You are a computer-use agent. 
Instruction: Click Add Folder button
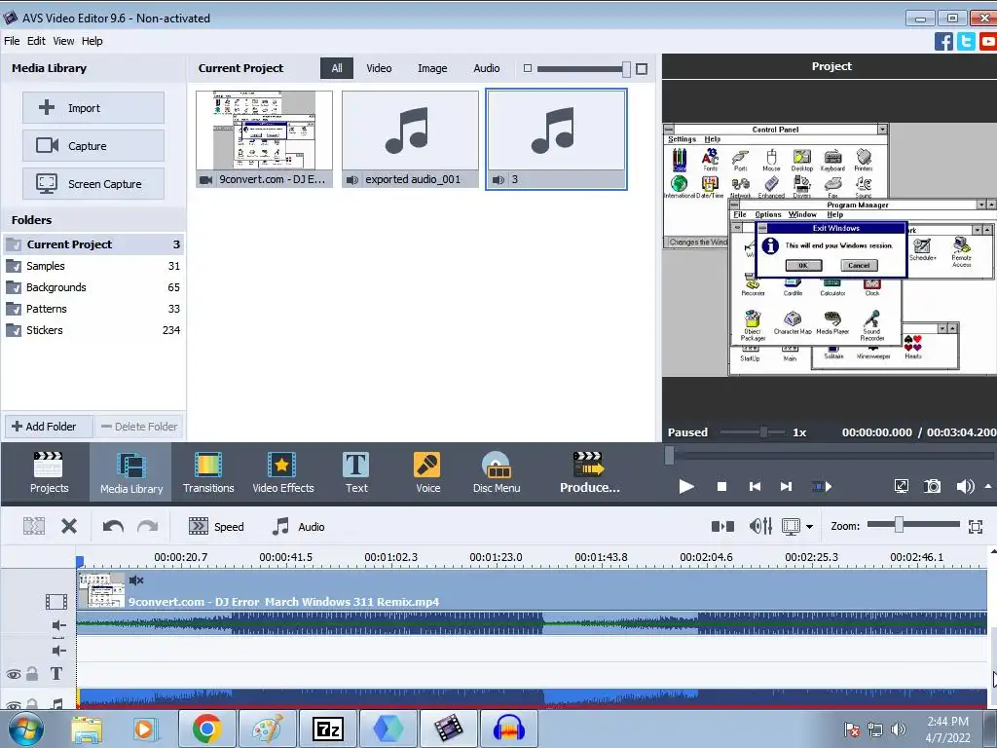49,427
